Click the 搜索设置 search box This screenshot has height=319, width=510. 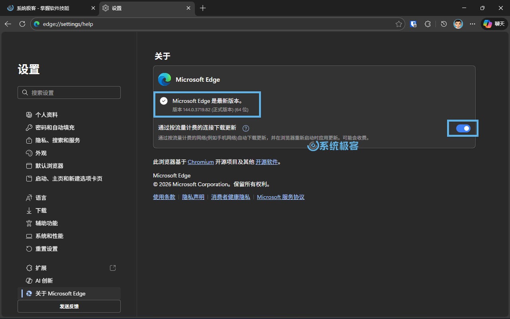click(69, 92)
